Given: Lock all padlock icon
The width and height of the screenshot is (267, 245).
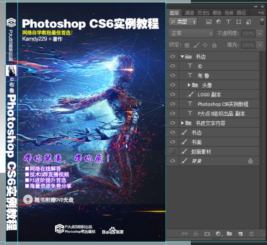Looking at the screenshot, I should (215, 45).
